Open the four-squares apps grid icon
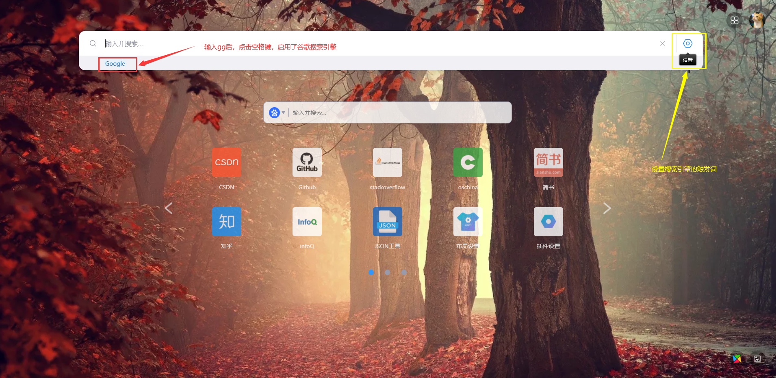Image resolution: width=776 pixels, height=378 pixels. 735,20
